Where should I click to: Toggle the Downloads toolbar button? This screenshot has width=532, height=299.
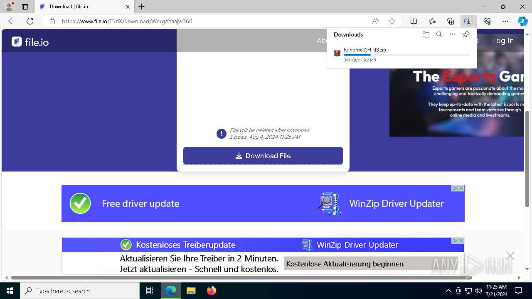pyautogui.click(x=468, y=21)
